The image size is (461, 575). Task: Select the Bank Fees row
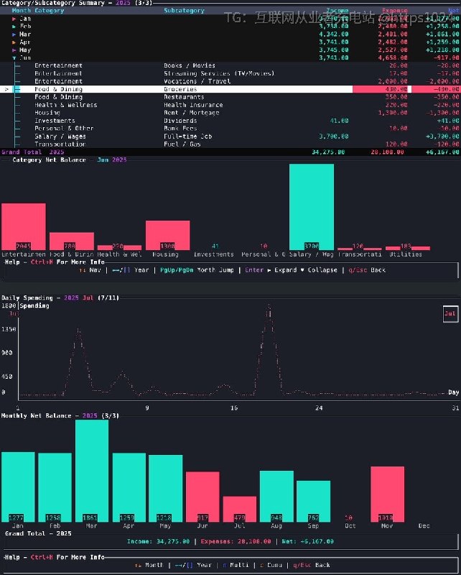click(230, 129)
